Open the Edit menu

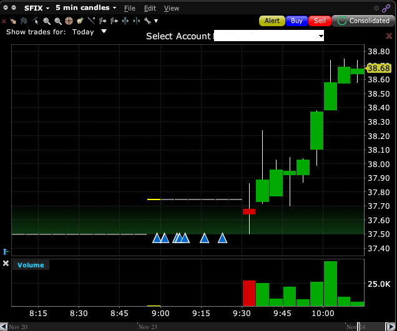(150, 8)
